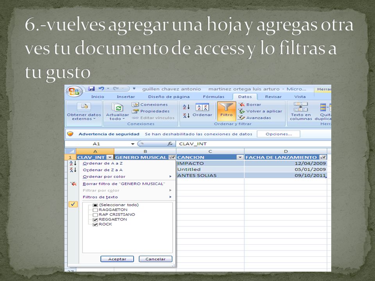Open FACHA DE LANZAMIENTO filter dropdown
The width and height of the screenshot is (375, 281).
click(323, 157)
